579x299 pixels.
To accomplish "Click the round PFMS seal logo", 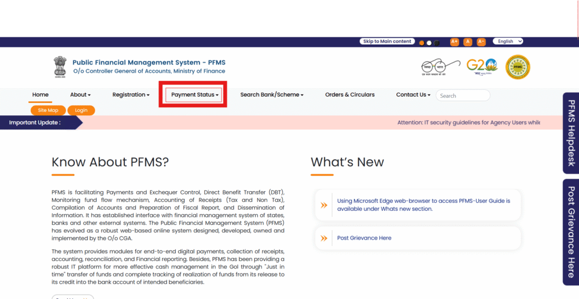I will (x=518, y=67).
